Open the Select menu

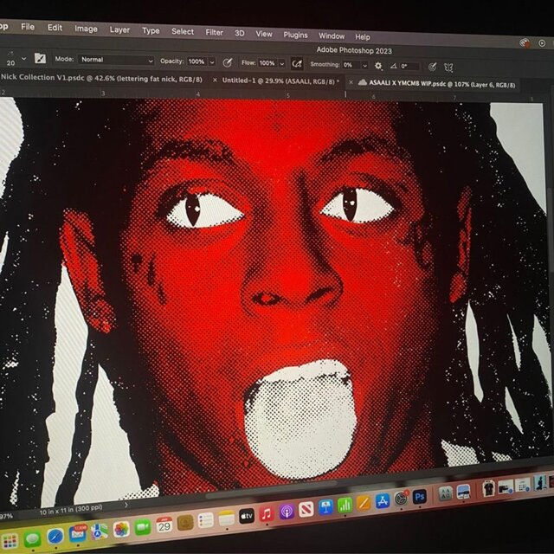(183, 32)
